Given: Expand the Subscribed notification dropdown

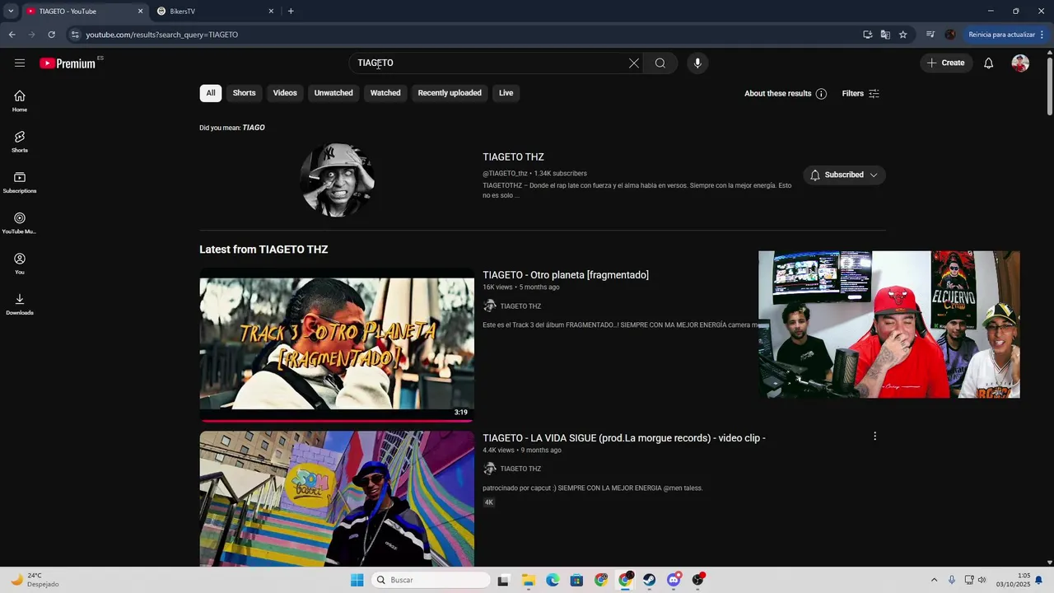Looking at the screenshot, I should tap(844, 175).
